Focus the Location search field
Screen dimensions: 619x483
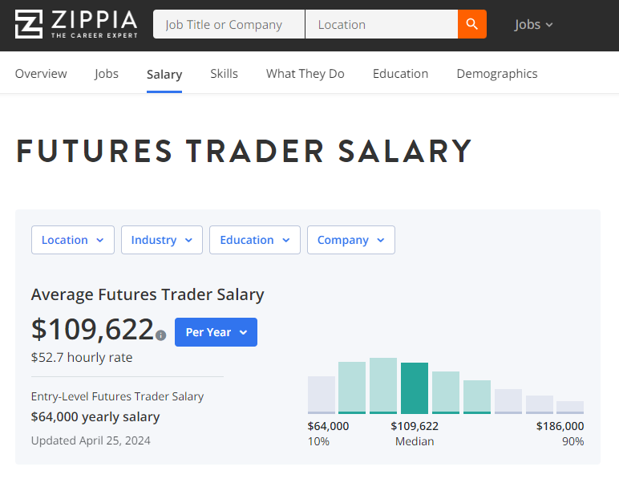[381, 25]
